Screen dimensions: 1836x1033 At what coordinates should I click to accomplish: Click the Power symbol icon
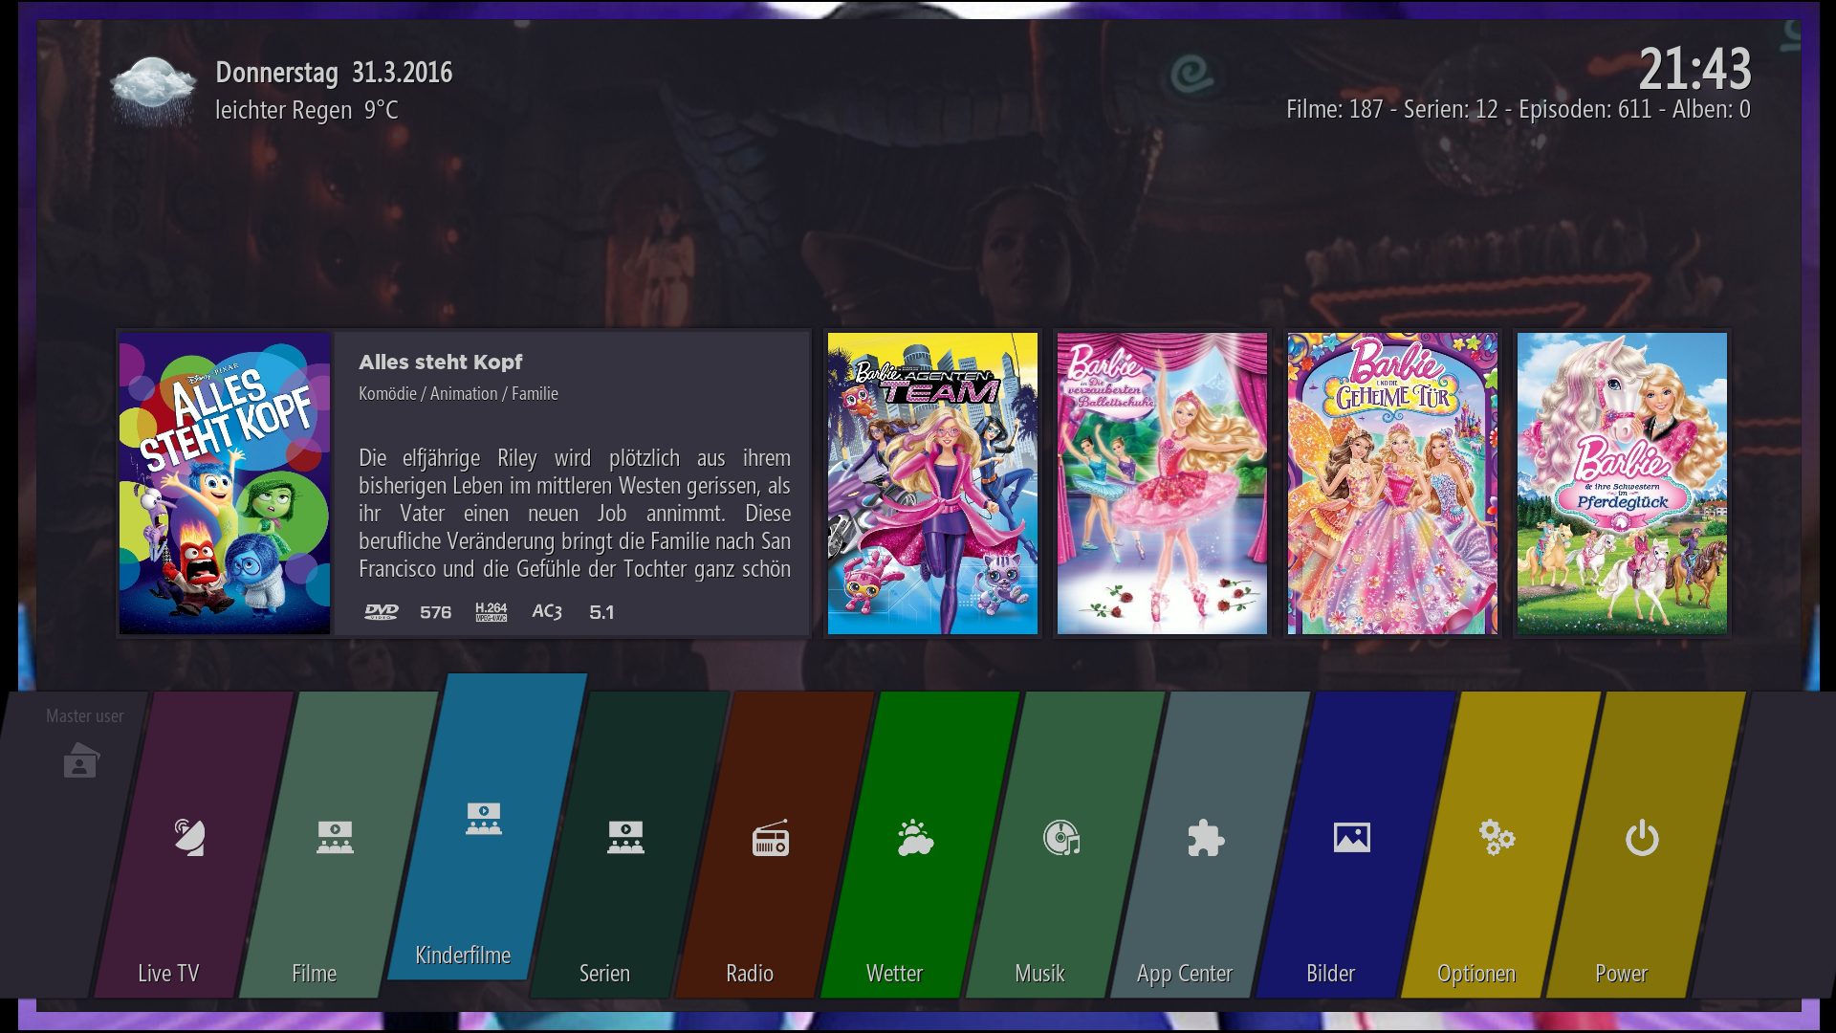[1642, 838]
